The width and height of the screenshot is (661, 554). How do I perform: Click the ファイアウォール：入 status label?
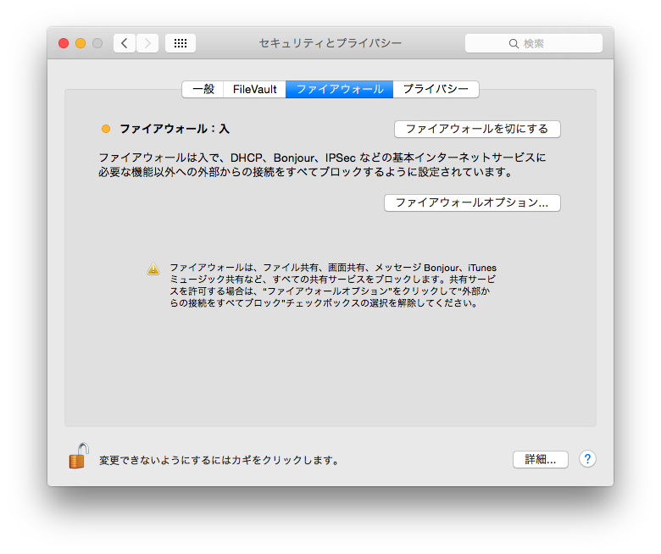[175, 129]
